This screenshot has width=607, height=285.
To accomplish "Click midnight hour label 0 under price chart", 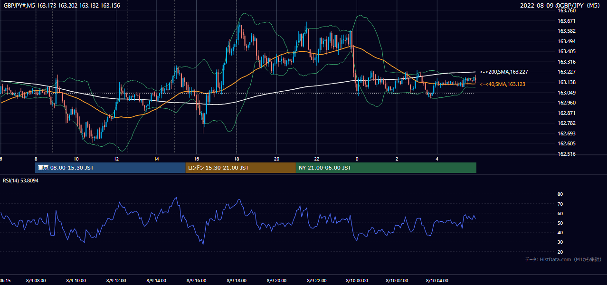I will point(357,159).
